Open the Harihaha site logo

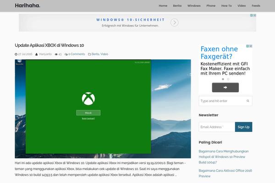[27, 5]
